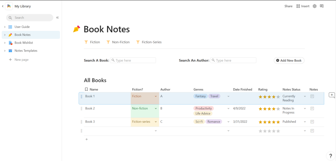Switch to the Non-Fiction filter view
Viewport: 336px width, 161px height.
[x=118, y=42]
